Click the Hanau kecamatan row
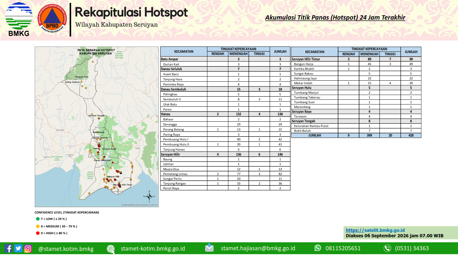 pyautogui.click(x=225, y=114)
